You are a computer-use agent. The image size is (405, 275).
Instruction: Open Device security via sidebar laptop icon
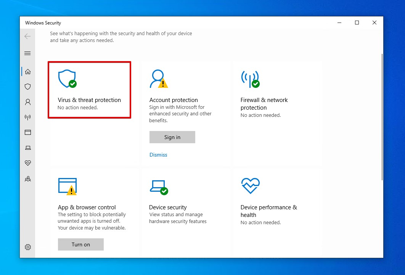(x=27, y=148)
